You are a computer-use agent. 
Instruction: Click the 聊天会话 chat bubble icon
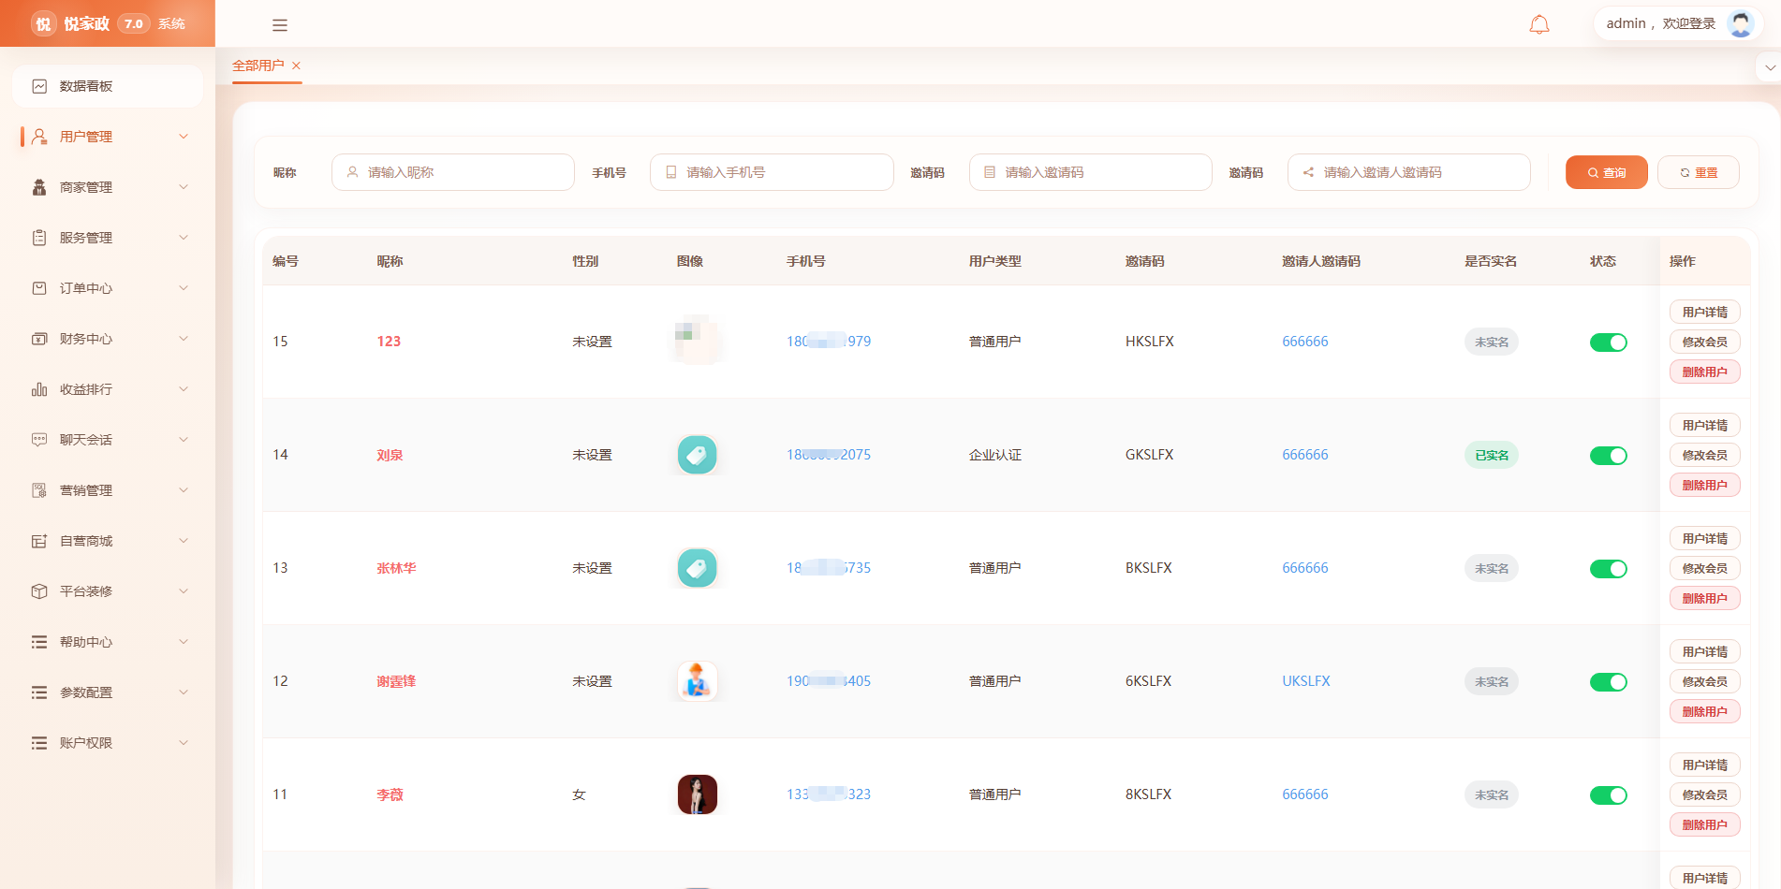tap(39, 440)
